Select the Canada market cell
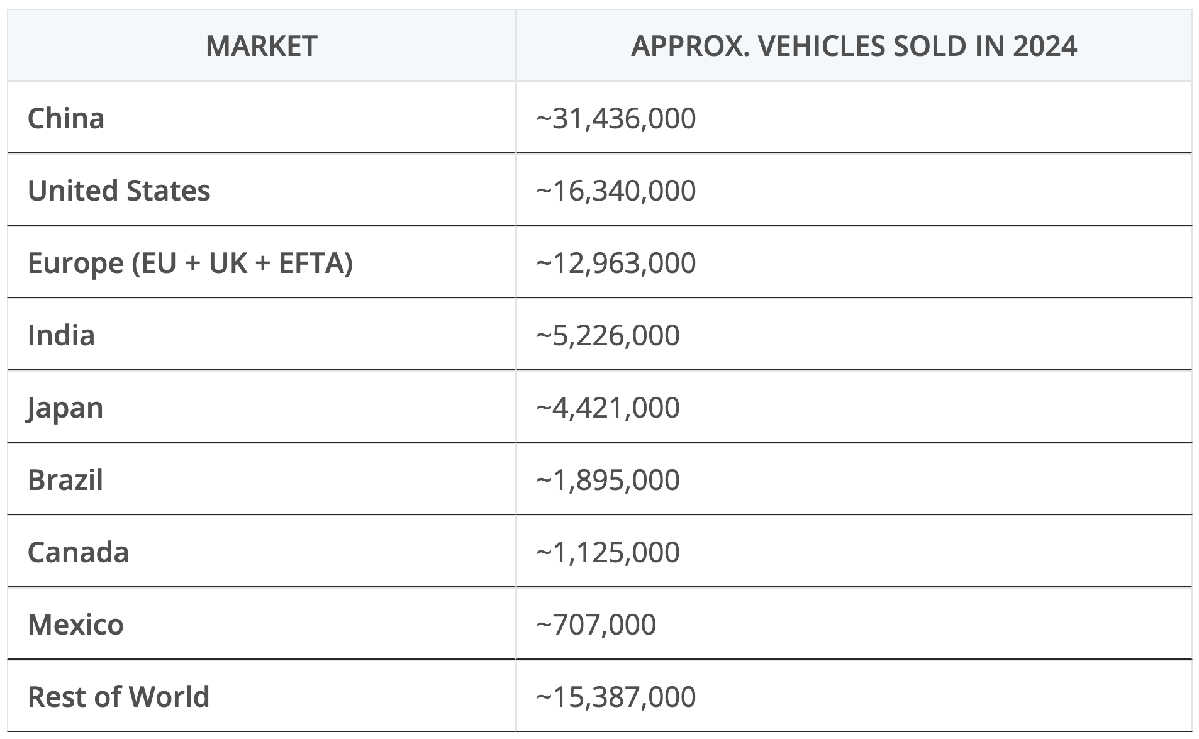This screenshot has height=739, width=1199. [78, 552]
